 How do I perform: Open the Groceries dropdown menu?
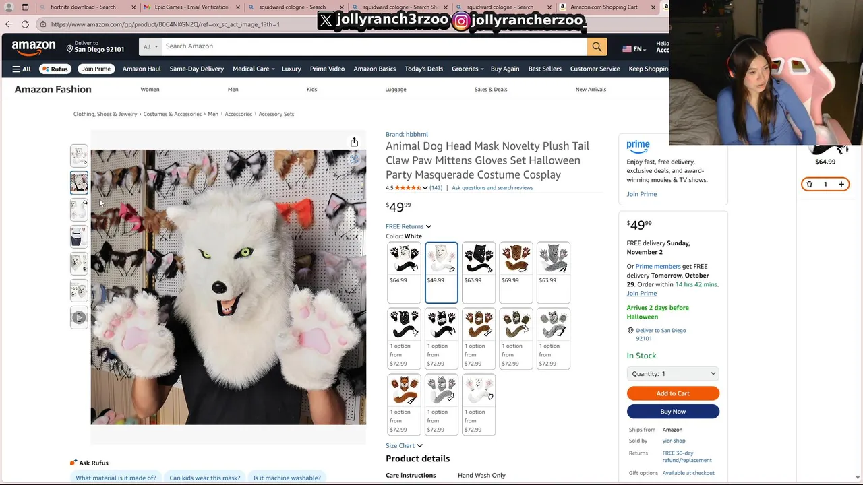[x=467, y=69]
